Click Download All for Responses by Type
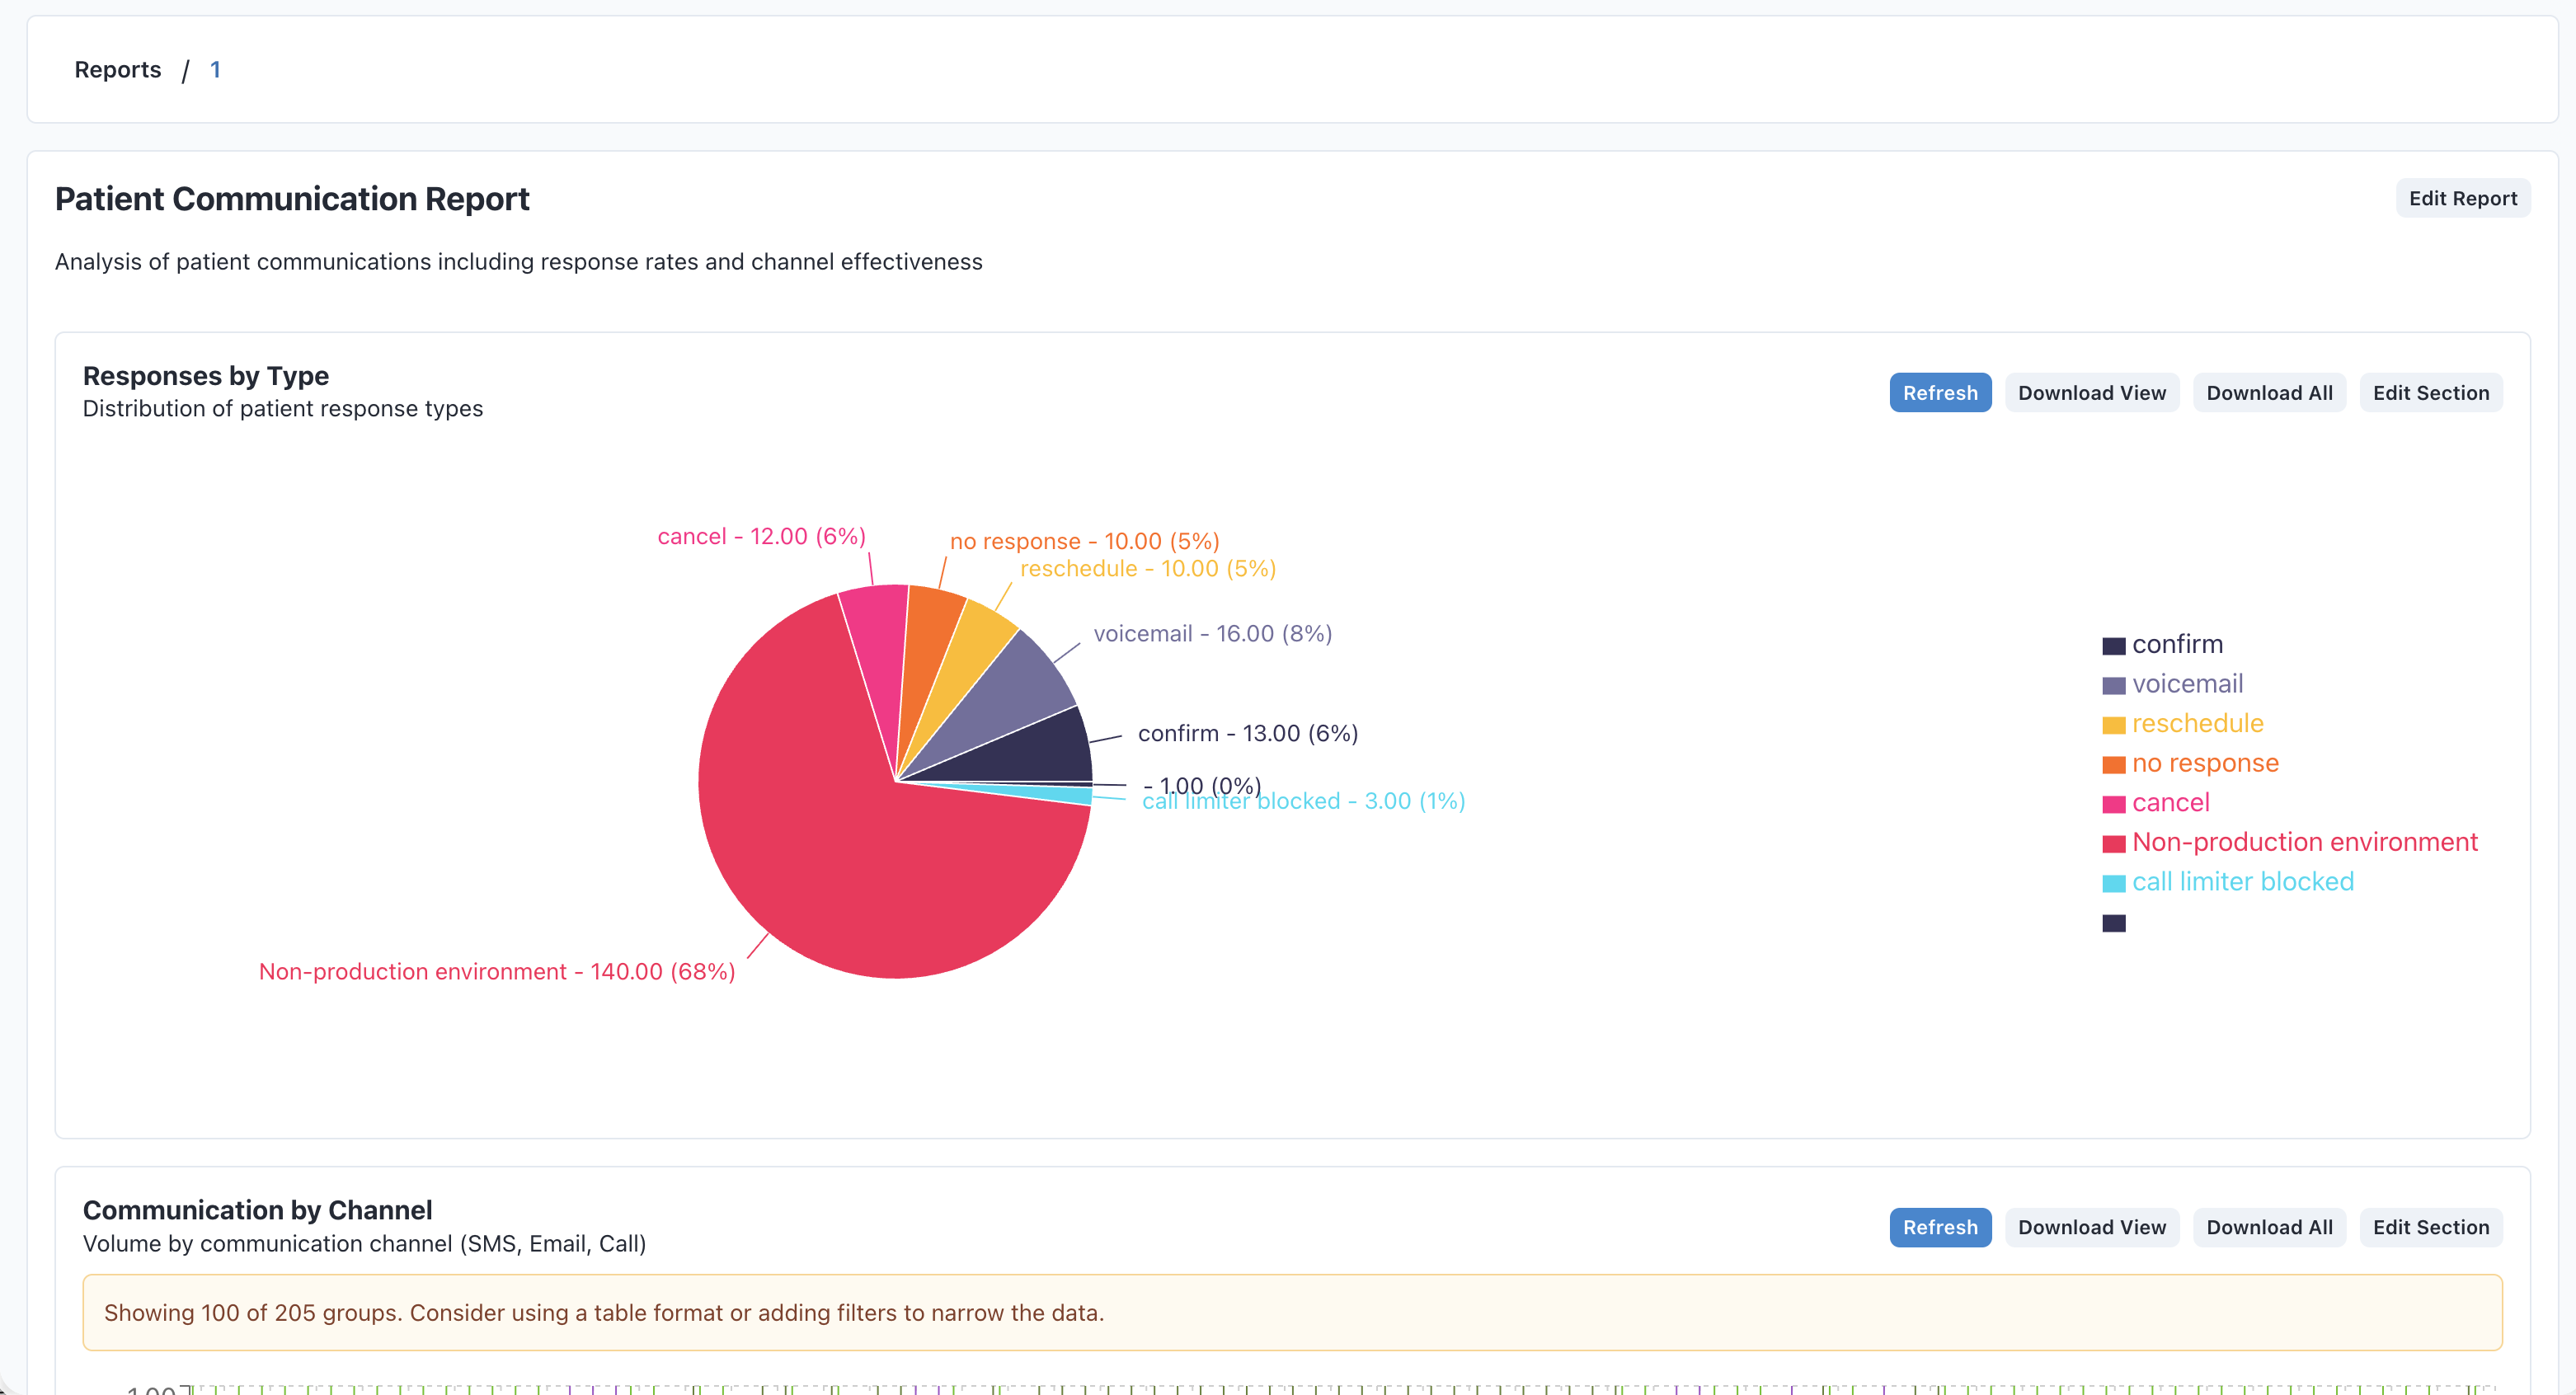The image size is (2576, 1395). [2268, 392]
